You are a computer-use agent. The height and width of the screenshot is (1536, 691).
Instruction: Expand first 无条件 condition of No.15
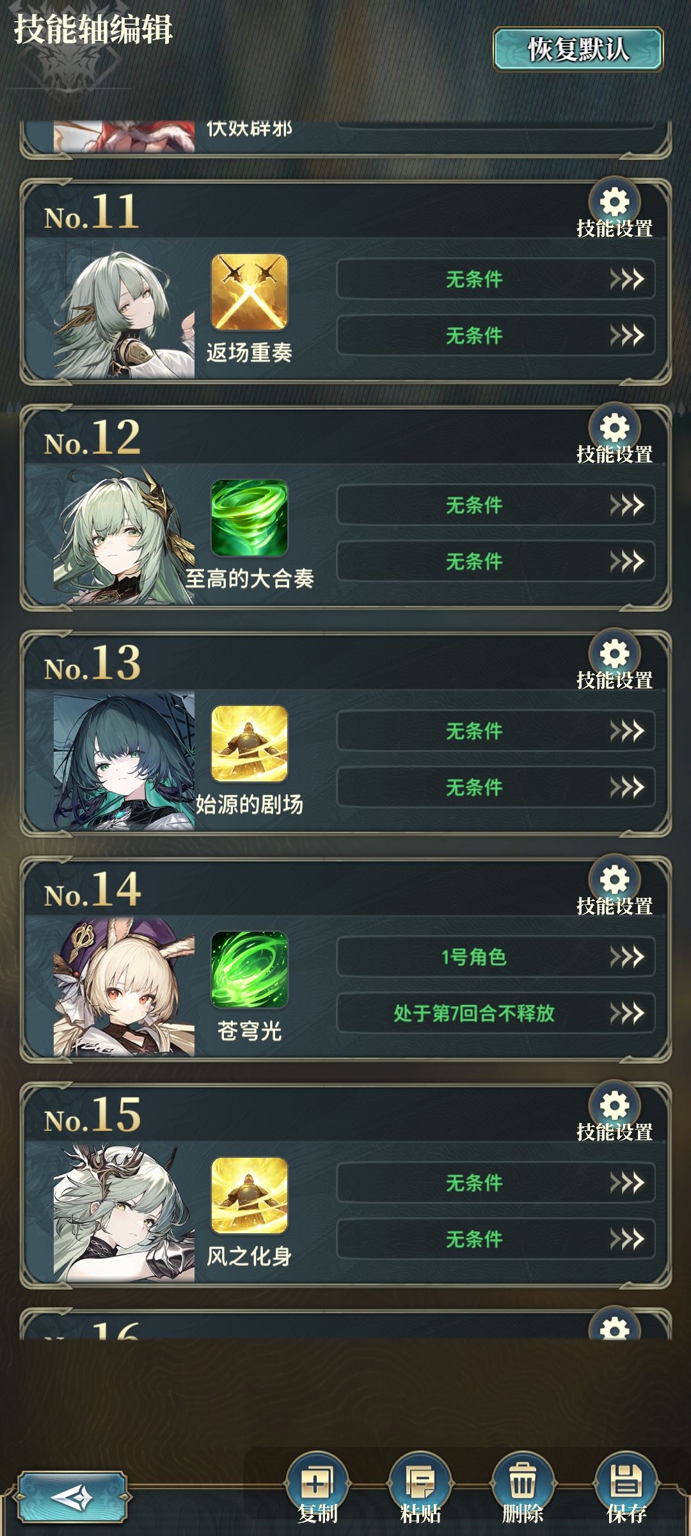coord(496,1183)
